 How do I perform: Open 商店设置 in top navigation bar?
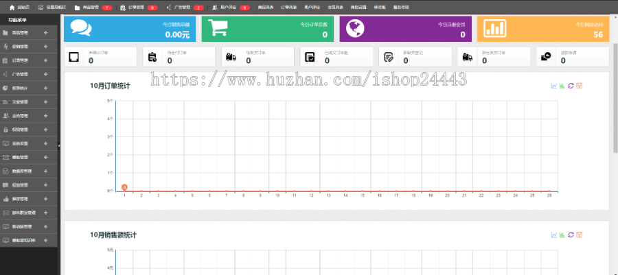coord(358,7)
